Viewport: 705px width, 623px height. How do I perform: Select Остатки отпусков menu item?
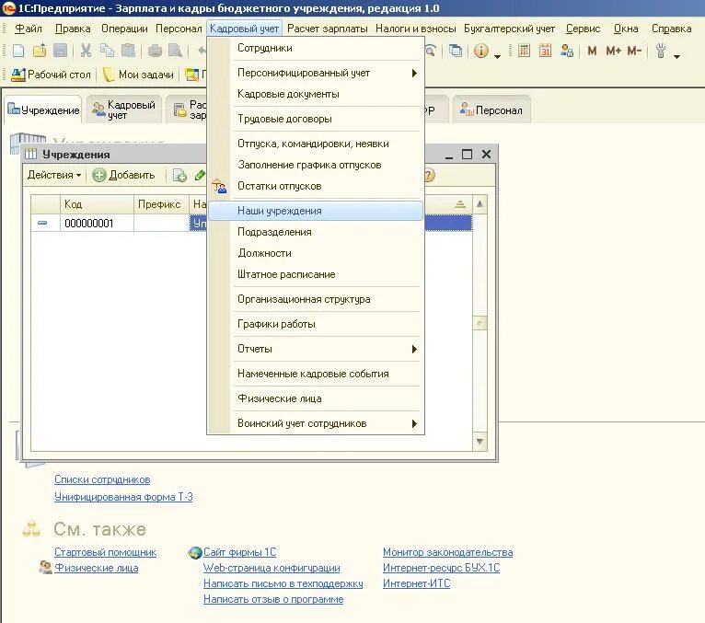(316, 186)
